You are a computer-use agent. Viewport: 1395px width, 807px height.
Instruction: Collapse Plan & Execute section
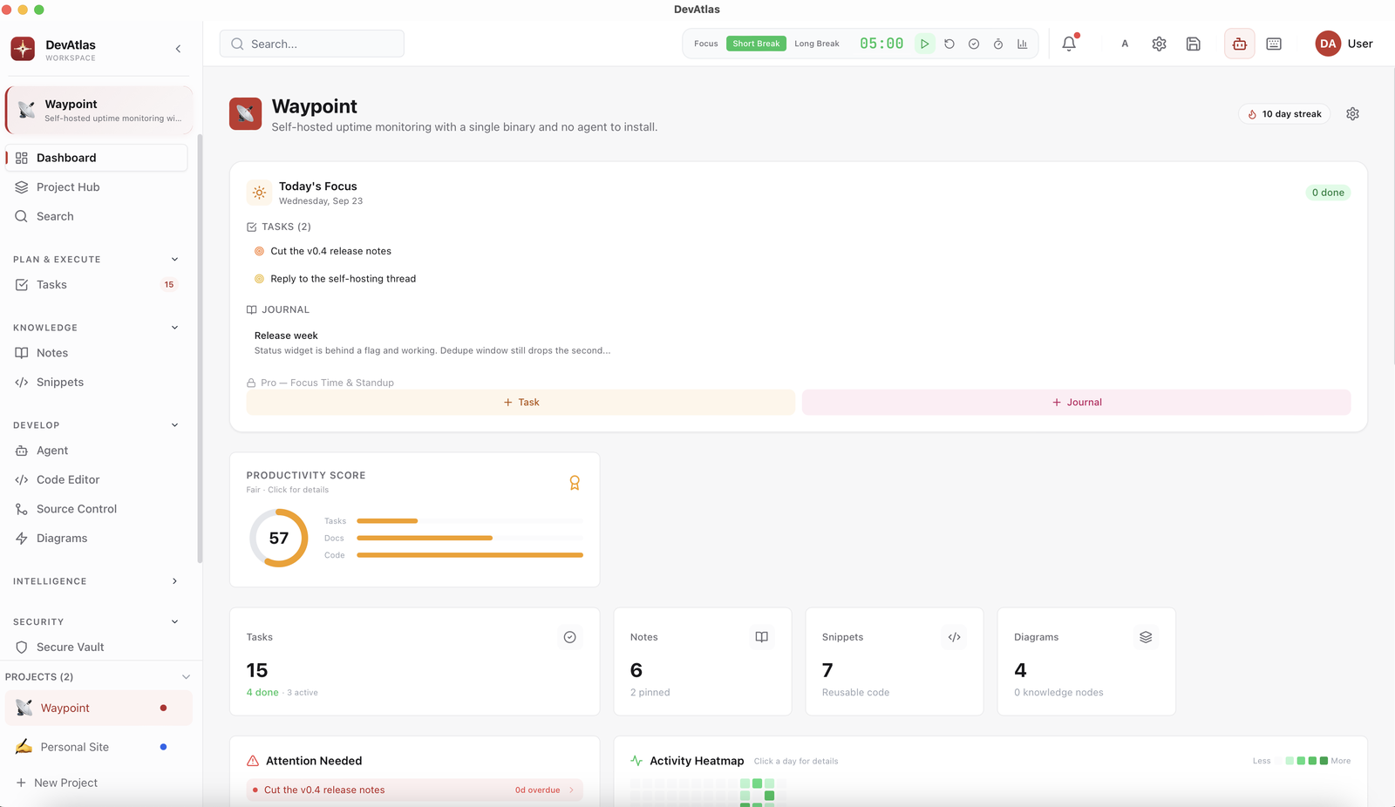174,260
